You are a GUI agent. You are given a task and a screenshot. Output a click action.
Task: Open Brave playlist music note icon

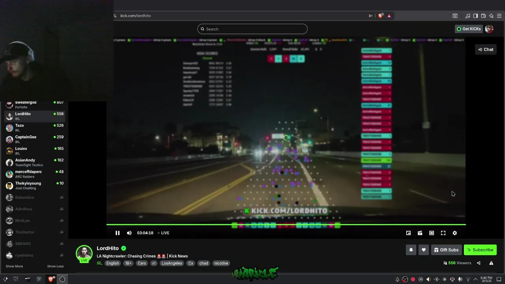point(468,16)
